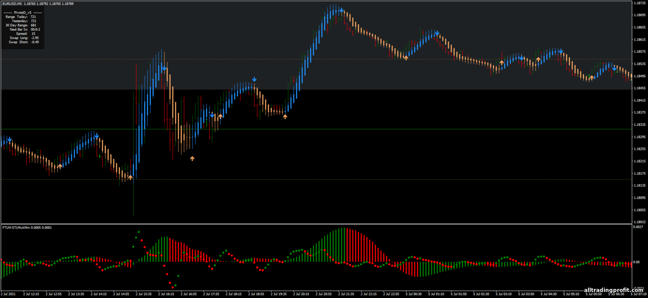Click the lone orange buy arrow below the 16:55 candles

click(192, 159)
